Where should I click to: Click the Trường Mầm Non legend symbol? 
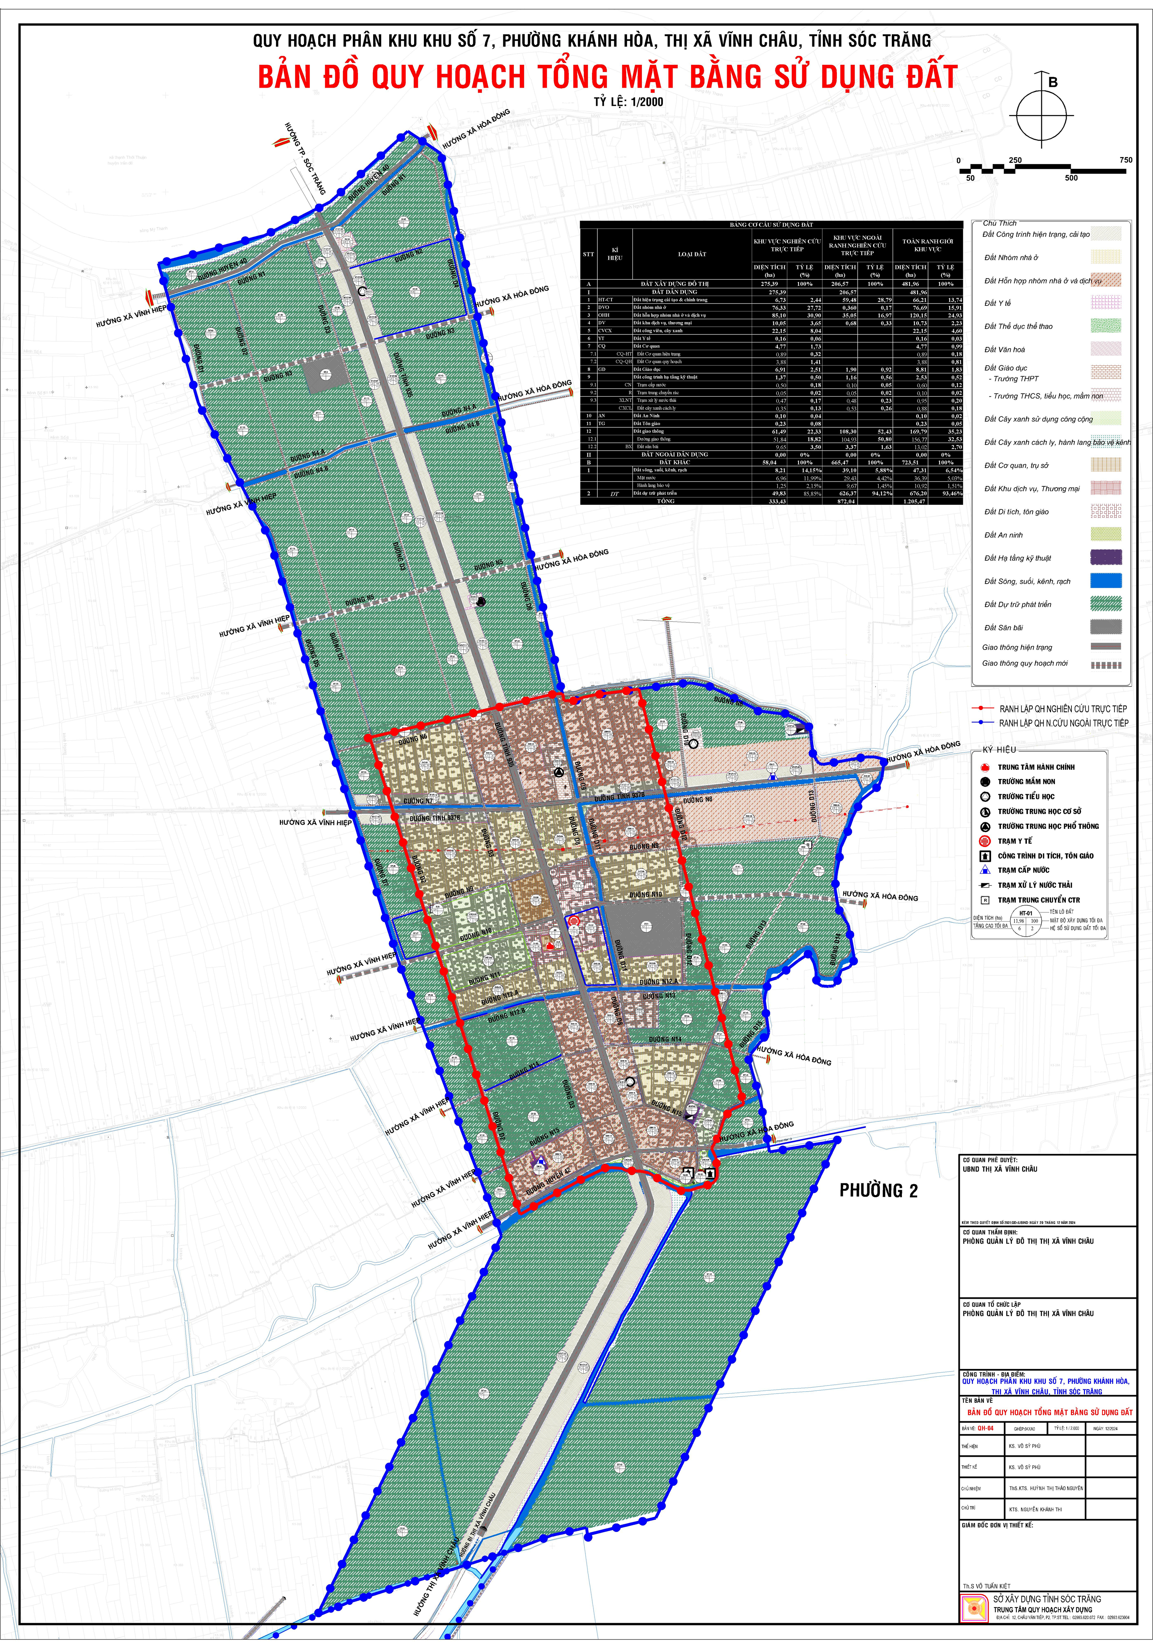tap(985, 782)
